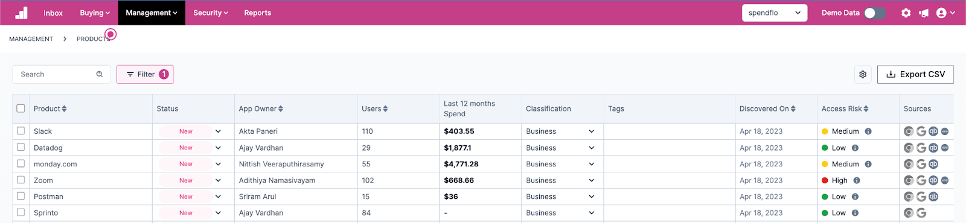Open the spendflo organization dropdown
The width and height of the screenshot is (966, 223).
(x=775, y=13)
